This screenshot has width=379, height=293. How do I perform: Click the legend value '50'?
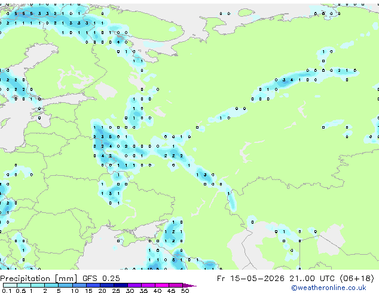(185, 291)
